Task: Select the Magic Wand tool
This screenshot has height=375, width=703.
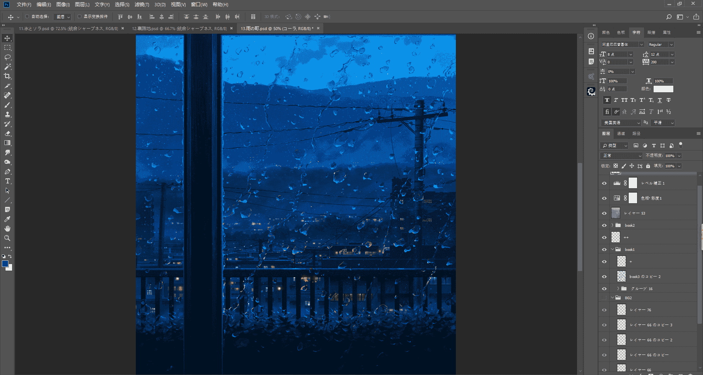Action: 7,67
